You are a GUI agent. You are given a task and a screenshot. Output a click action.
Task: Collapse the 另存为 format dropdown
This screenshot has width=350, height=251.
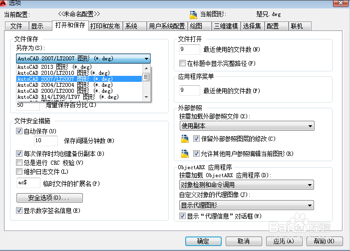coord(83,58)
